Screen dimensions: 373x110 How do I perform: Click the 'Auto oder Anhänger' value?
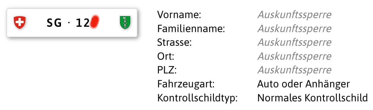(x=303, y=84)
